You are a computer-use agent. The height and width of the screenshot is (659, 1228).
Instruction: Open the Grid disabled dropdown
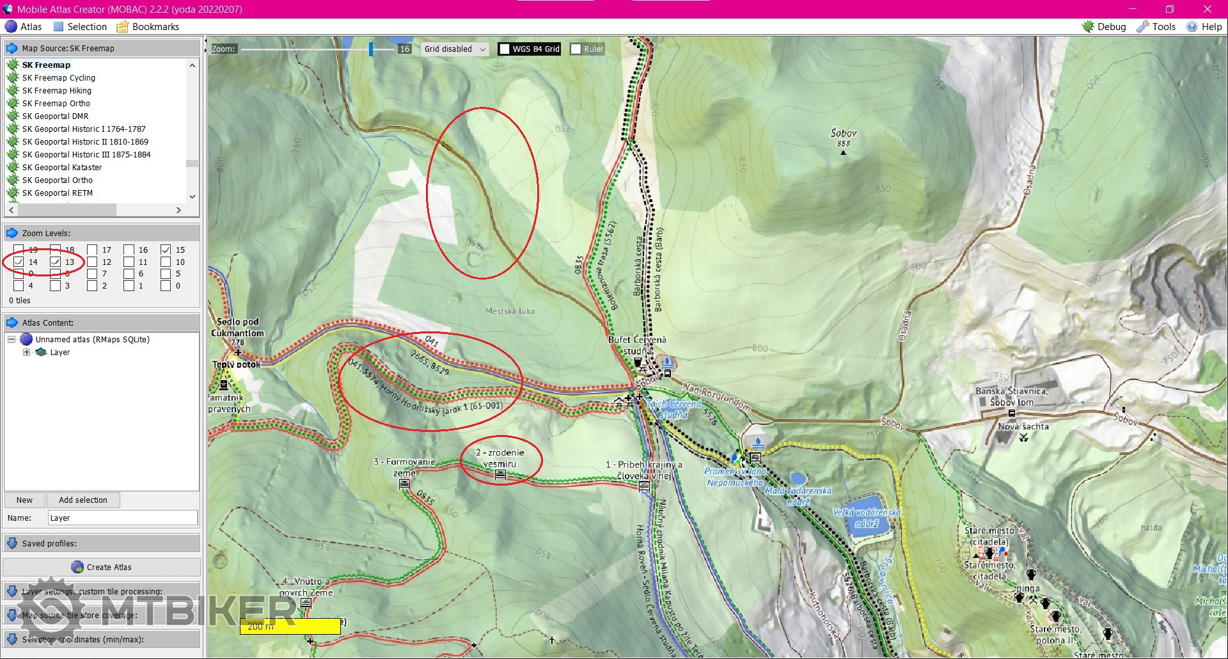coord(455,49)
